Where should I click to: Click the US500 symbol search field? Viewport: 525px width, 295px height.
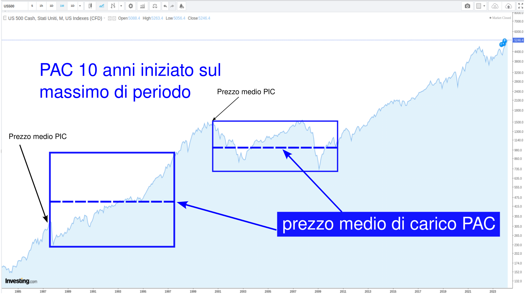[x=15, y=6]
